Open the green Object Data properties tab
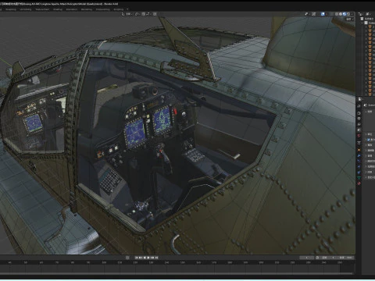Screen dimensions: 375x281 (x=359, y=177)
